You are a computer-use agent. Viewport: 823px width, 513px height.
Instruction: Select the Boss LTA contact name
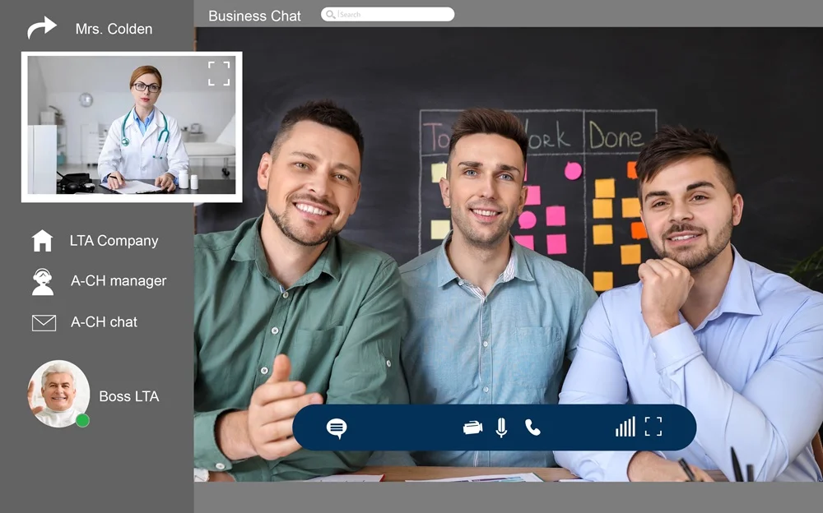click(129, 396)
